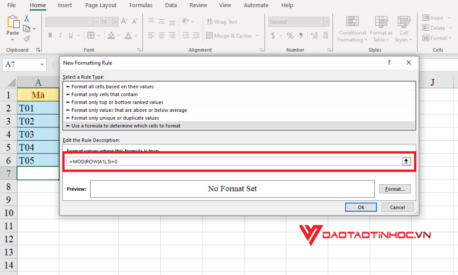
Task: Select 'Use a formula to determine' rule type
Action: tap(239, 126)
